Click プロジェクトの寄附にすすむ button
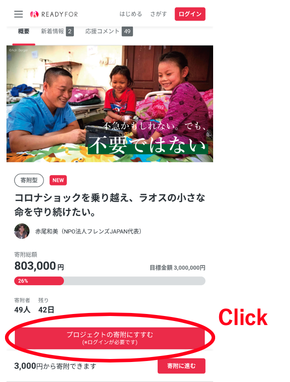Screen dimensions: 290x382 point(110,338)
